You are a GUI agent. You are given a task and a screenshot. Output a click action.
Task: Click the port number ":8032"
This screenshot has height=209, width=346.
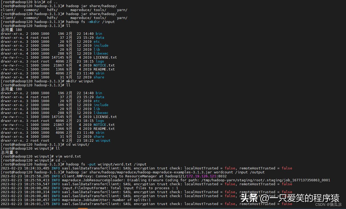coord(221,176)
